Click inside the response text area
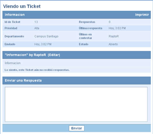Image resolution: width=153 pixels, height=134 pixels. [x=76, y=104]
